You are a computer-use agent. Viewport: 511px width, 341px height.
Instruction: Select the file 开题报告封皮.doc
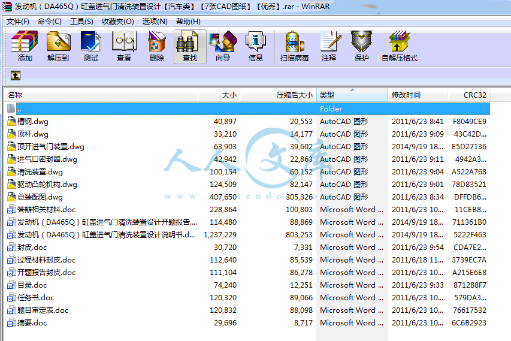coord(46,273)
